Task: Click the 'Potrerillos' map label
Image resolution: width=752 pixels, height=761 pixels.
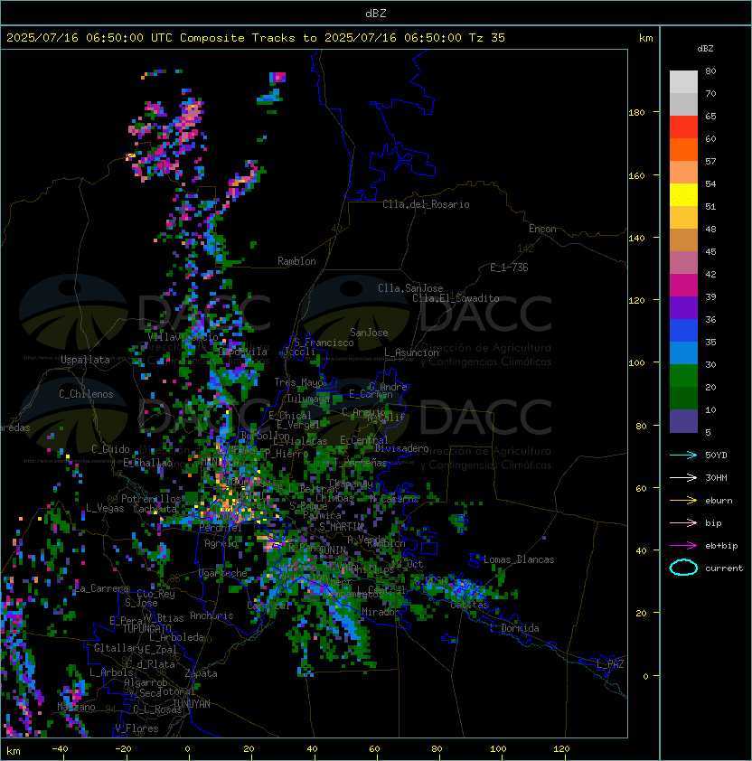Action: (151, 499)
